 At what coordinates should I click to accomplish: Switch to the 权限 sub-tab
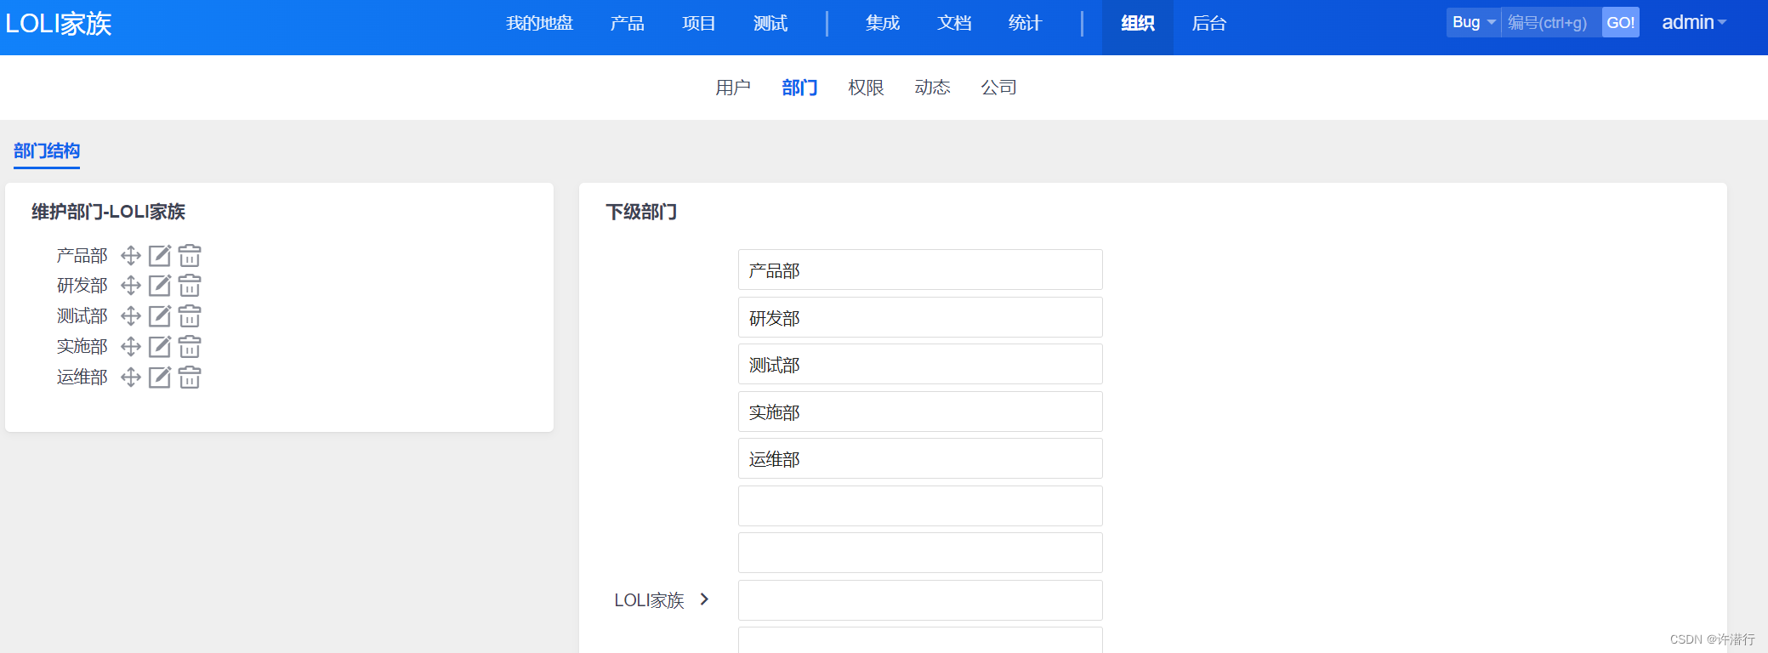click(866, 88)
